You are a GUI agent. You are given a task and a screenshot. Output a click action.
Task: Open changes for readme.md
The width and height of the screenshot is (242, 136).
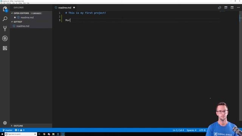(219, 8)
